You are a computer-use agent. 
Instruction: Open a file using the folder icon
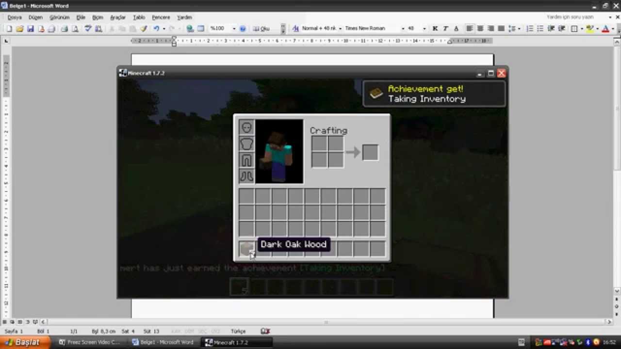click(19, 29)
